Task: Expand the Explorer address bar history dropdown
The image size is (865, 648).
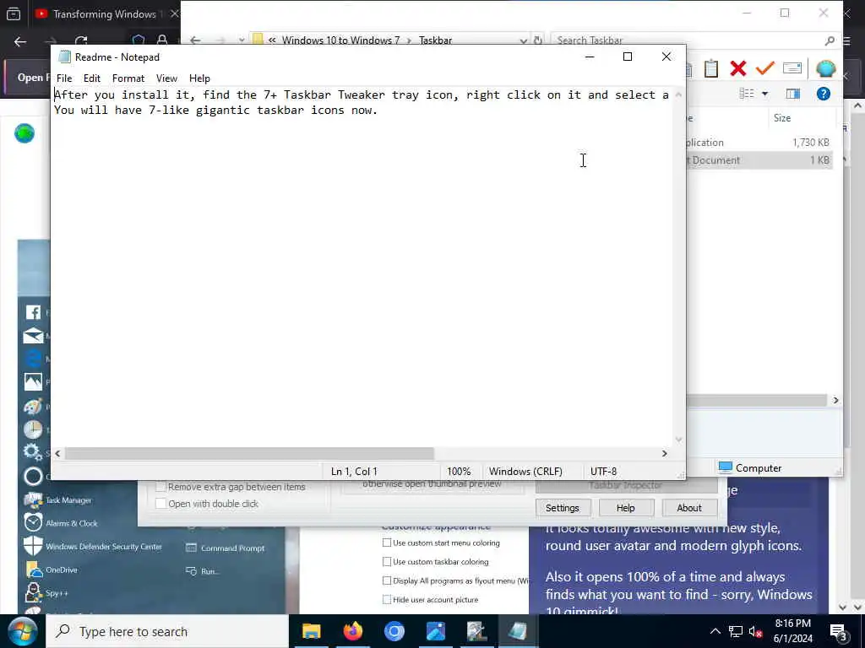Action: [523, 40]
